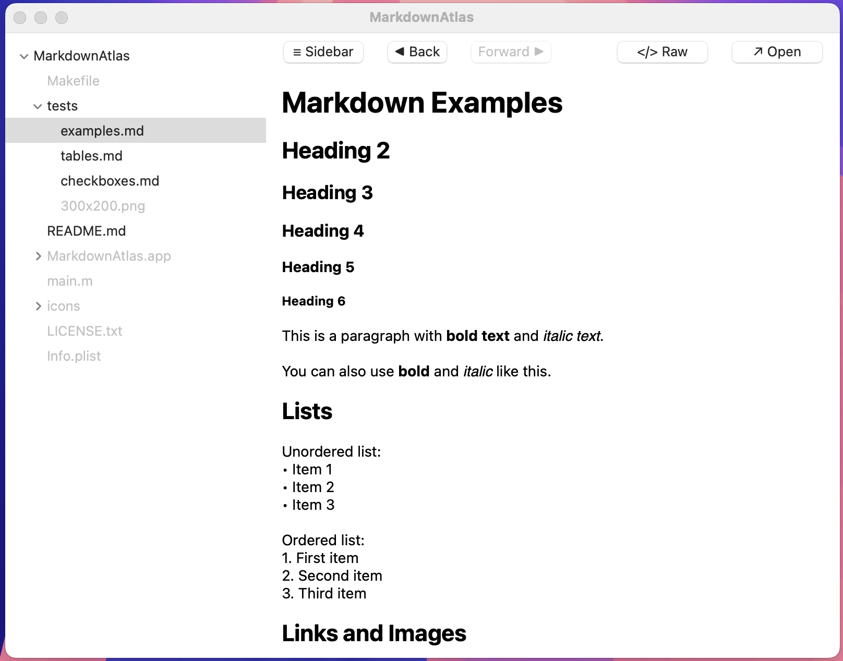Collapse the MarkdownAtlas root folder
This screenshot has width=843, height=661.
pyautogui.click(x=24, y=56)
